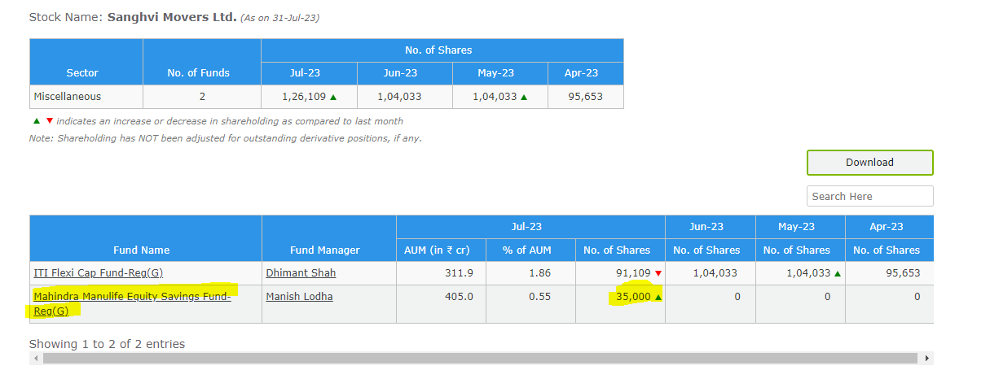Click the Sector column header
Image resolution: width=990 pixels, height=370 pixels.
[x=82, y=73]
